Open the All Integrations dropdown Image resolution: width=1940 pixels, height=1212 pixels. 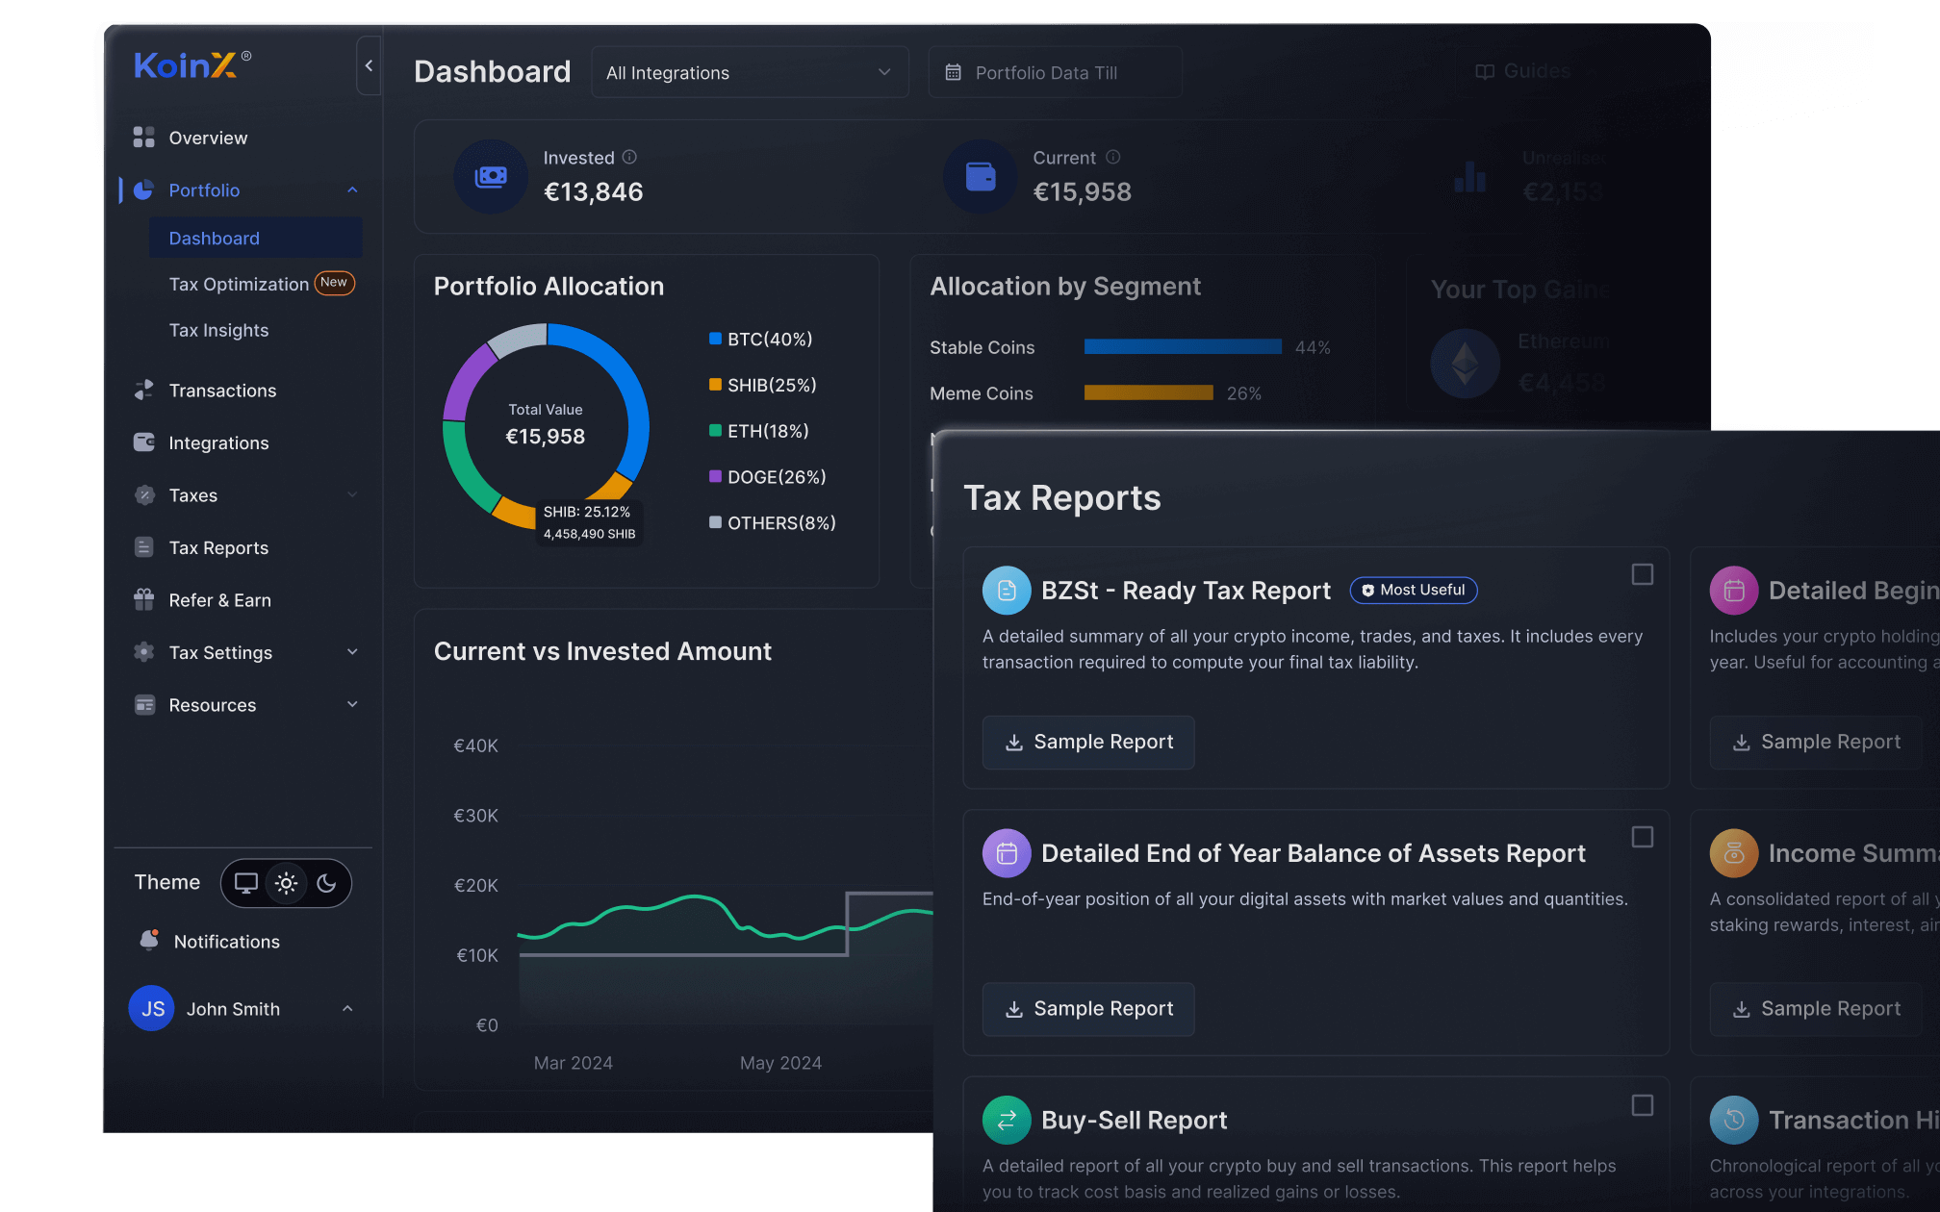click(750, 71)
